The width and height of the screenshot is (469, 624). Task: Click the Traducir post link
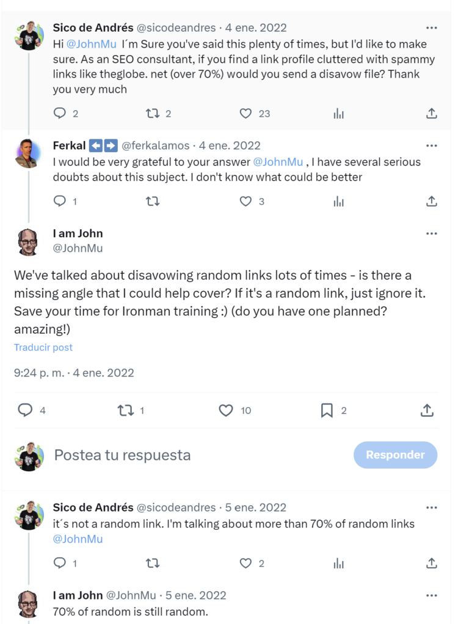click(x=43, y=347)
